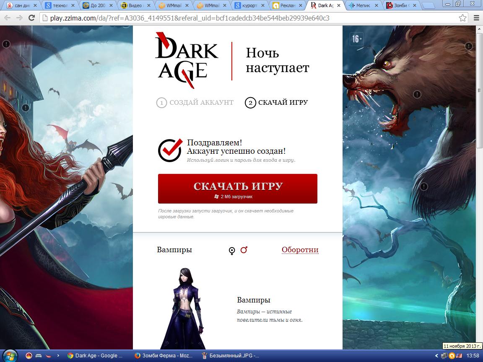Switch to the технол Google tab
This screenshot has height=362, width=483.
click(60, 5)
